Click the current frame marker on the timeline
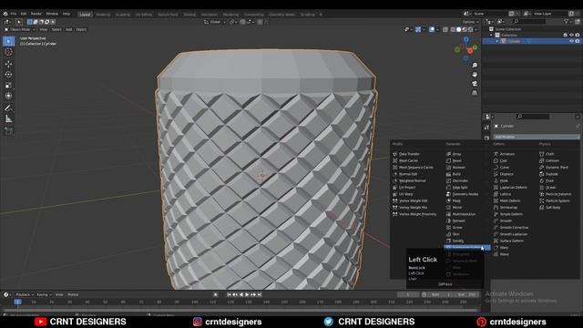 [x=17, y=302]
